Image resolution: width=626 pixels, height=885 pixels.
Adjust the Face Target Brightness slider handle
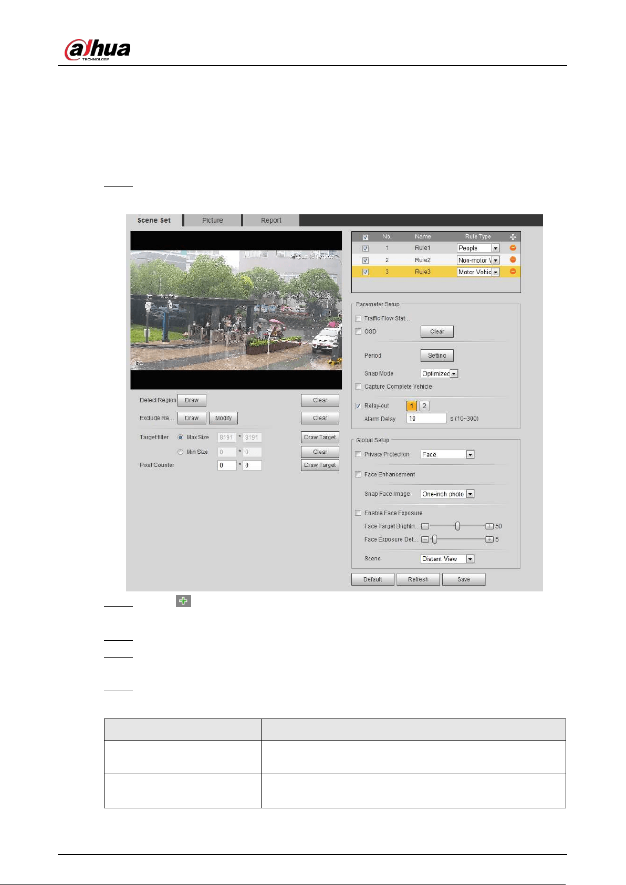(x=457, y=526)
